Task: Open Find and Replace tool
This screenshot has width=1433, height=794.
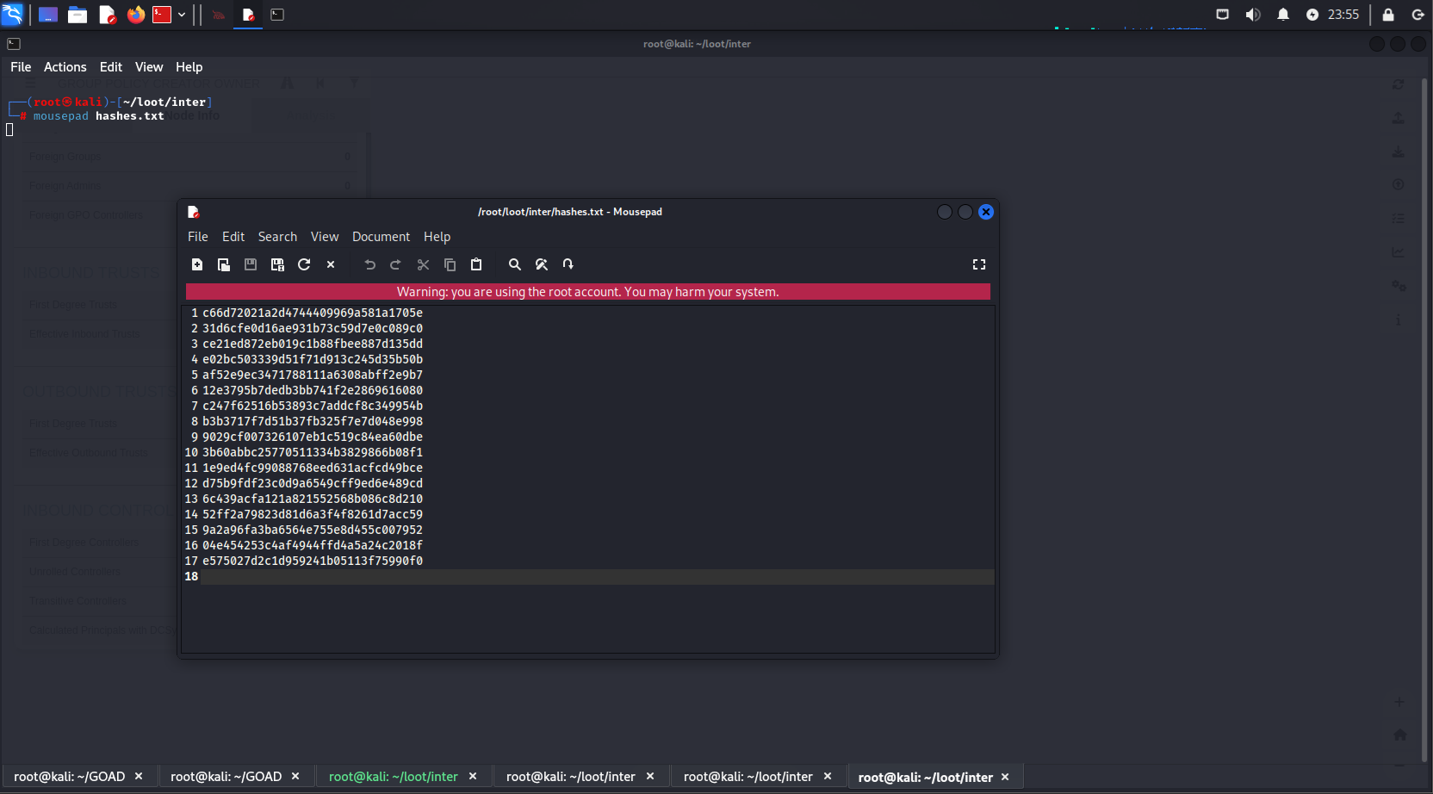Action: pyautogui.click(x=542, y=264)
